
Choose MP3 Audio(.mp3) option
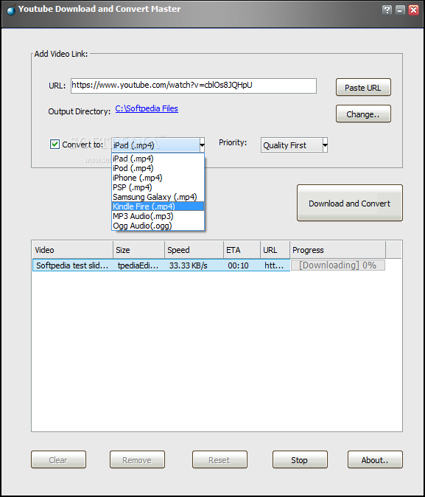[x=158, y=216]
